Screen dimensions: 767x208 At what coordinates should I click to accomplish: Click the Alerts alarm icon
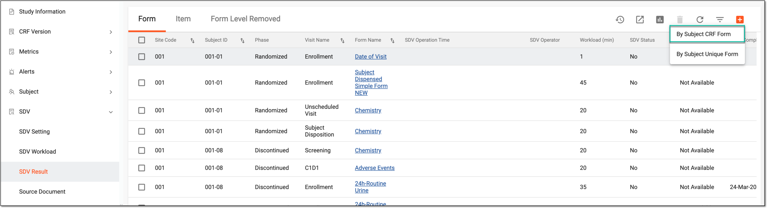pos(12,71)
